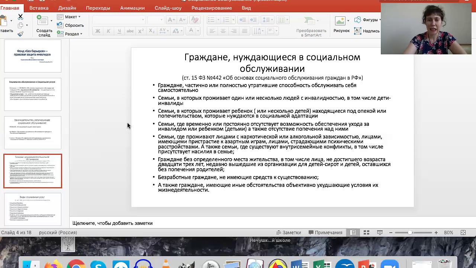Screen dimensions: 476x268
Task: Expand the new slide dropdown arrow
Action: 51,20
